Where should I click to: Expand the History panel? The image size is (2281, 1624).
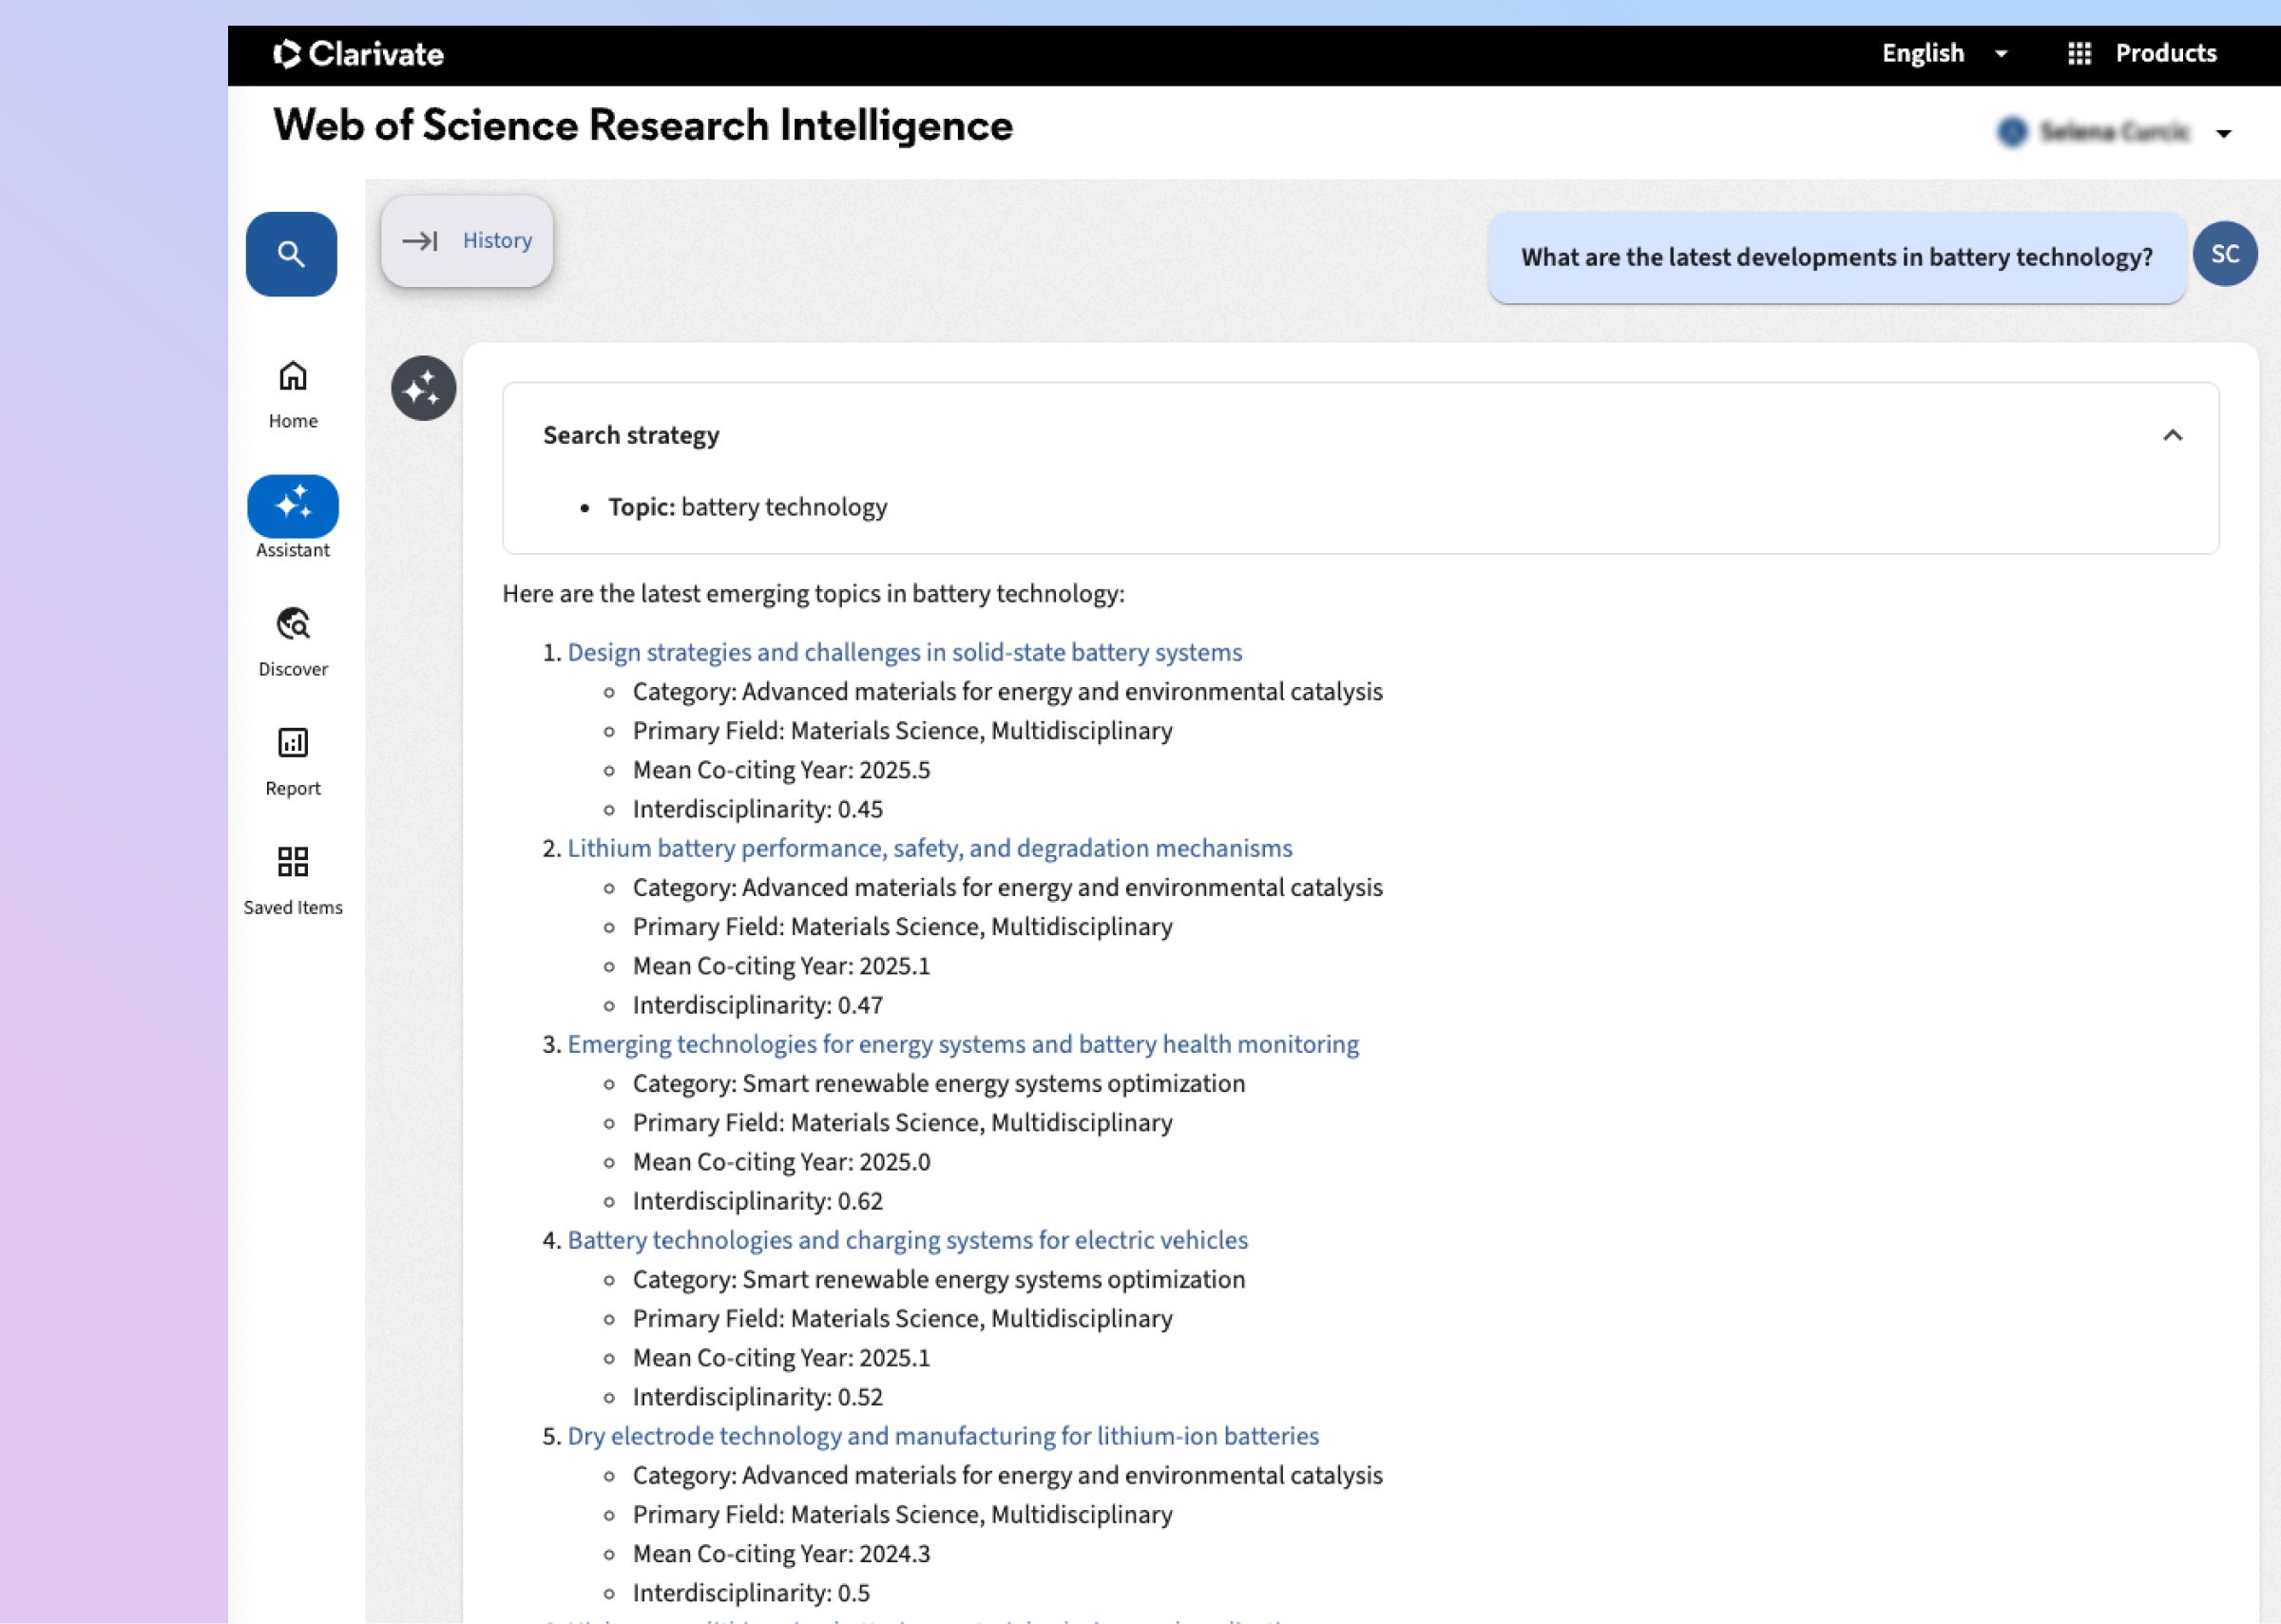point(467,241)
